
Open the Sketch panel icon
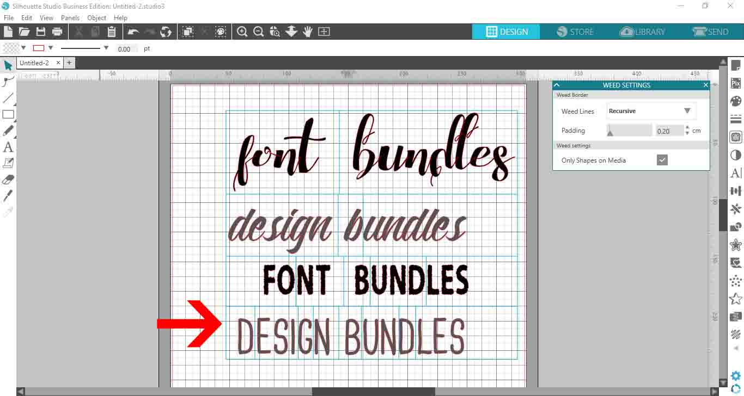pos(736,335)
